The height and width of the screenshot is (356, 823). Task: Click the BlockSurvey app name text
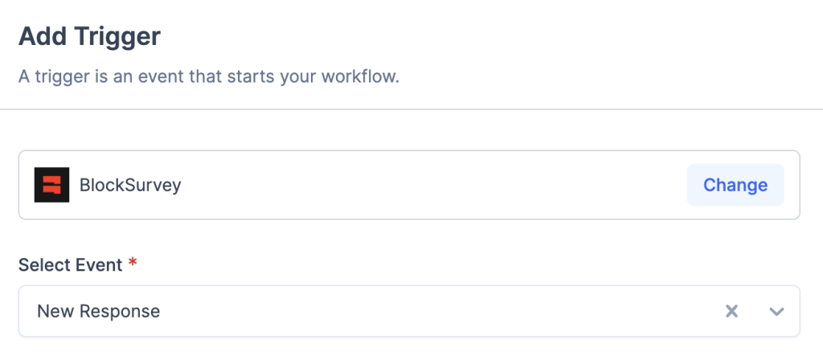point(130,185)
